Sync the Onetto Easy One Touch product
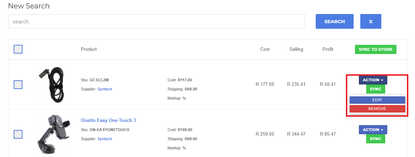 point(375,139)
